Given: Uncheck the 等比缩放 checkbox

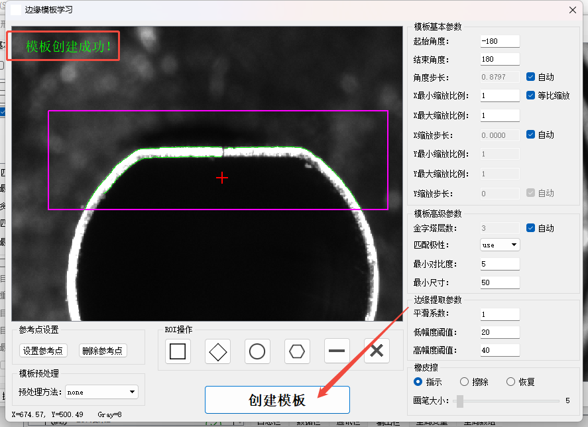Looking at the screenshot, I should pos(531,95).
